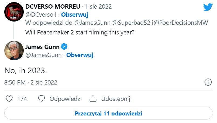The image size is (217, 123).
Task: Click the heart like icon
Action: (9, 99)
